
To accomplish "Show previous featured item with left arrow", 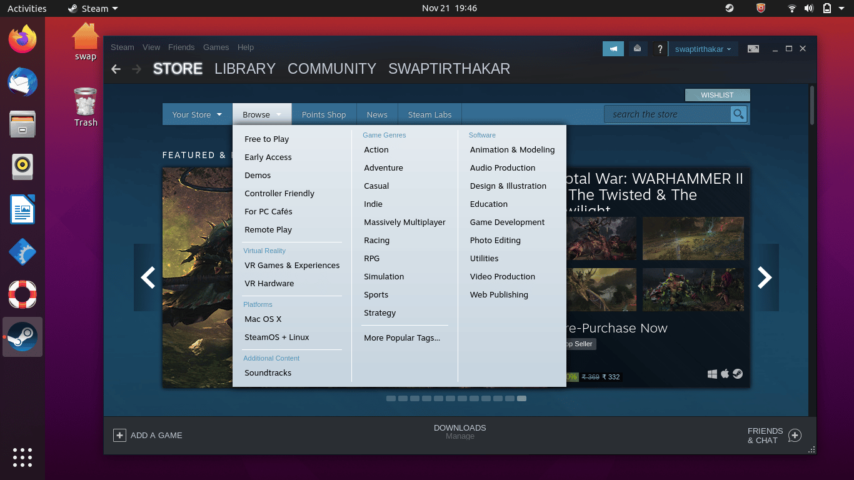I will [148, 277].
